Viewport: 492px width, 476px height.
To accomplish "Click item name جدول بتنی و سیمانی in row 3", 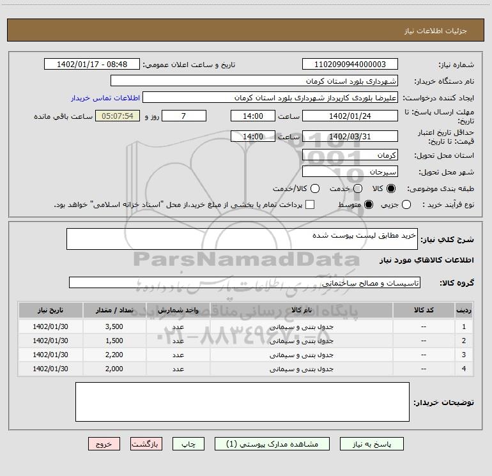I will (x=301, y=355).
